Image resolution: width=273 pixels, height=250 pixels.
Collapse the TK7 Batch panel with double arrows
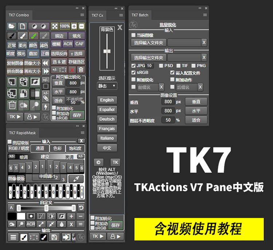tap(200, 8)
